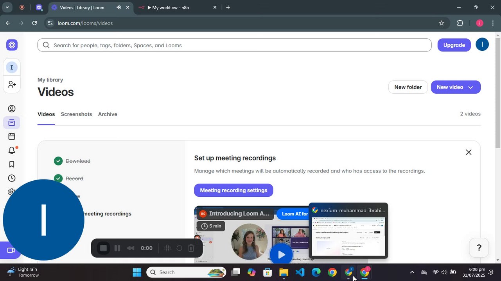Open the Loom home logo
The image size is (501, 281).
coord(12,45)
